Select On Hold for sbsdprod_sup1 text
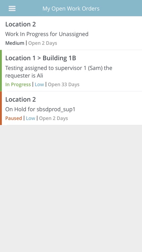The height and width of the screenshot is (252, 142). click(40, 110)
